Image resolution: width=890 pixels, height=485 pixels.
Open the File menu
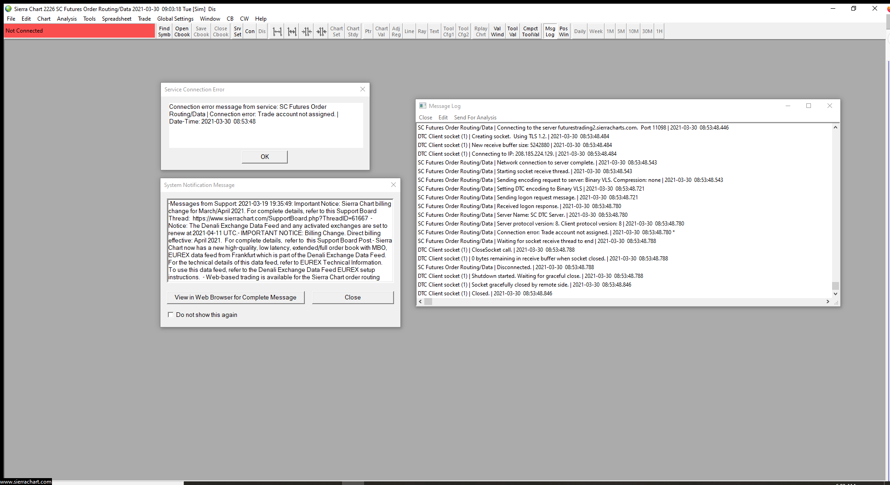click(x=11, y=19)
